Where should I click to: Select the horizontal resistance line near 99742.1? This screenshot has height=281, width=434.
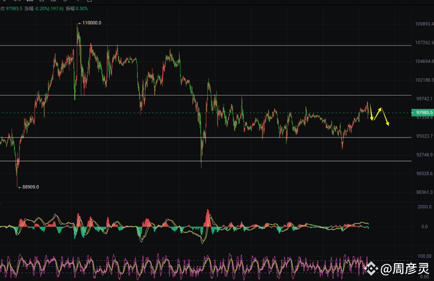pos(206,95)
